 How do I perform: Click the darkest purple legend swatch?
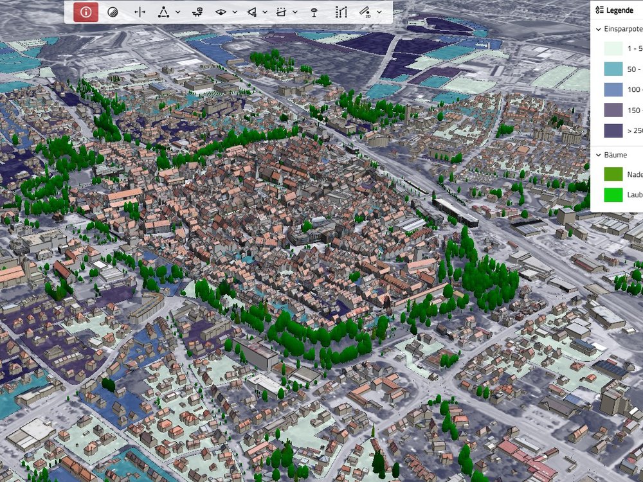(613, 130)
